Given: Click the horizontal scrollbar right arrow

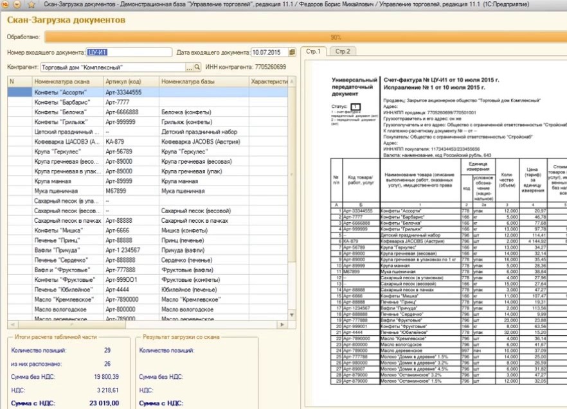Looking at the screenshot, I should (282, 325).
